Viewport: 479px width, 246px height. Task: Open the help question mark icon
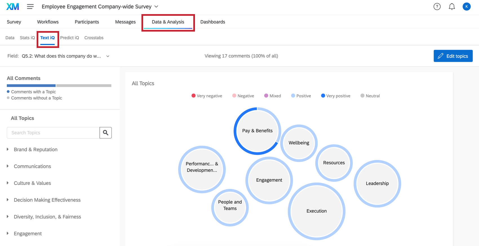click(x=437, y=6)
